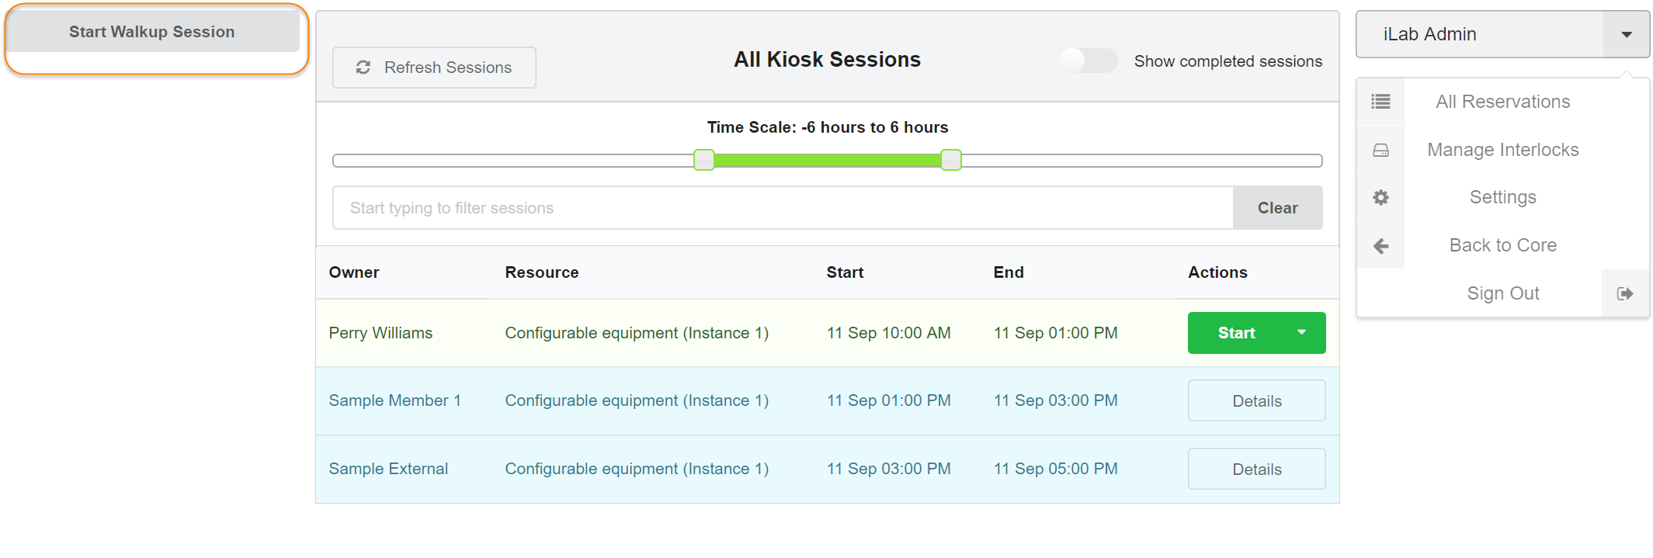Click the left time scale slider handle
The image size is (1653, 558).
click(703, 160)
